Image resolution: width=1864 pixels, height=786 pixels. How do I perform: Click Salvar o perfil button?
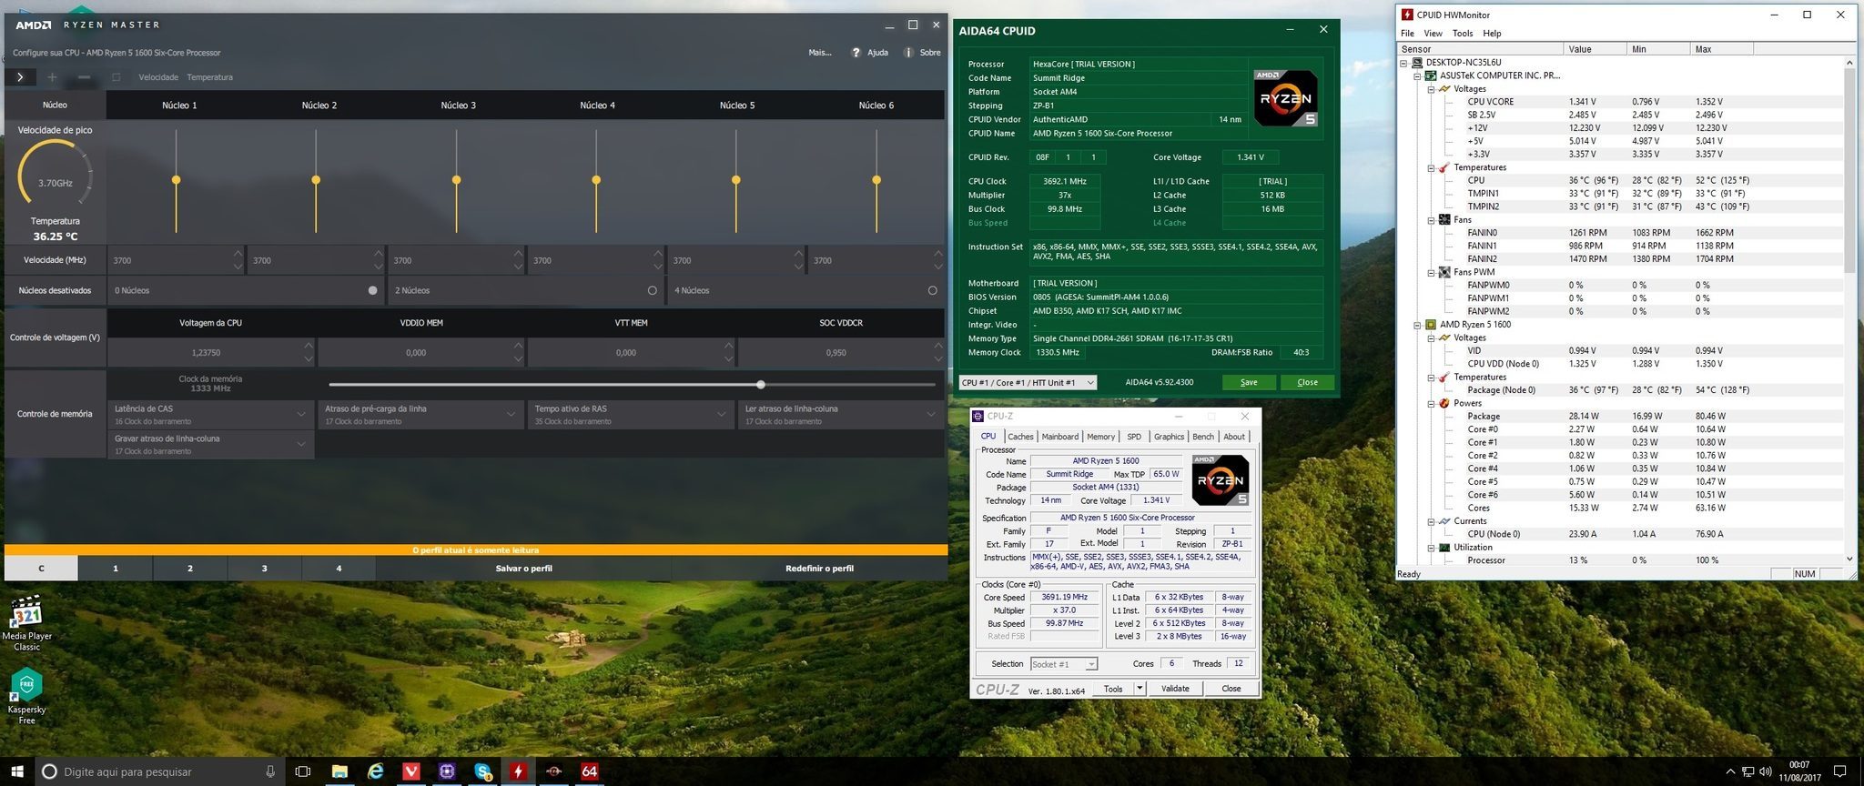coord(523,569)
